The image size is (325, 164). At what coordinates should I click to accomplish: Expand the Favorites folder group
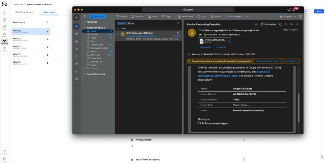tap(85, 22)
